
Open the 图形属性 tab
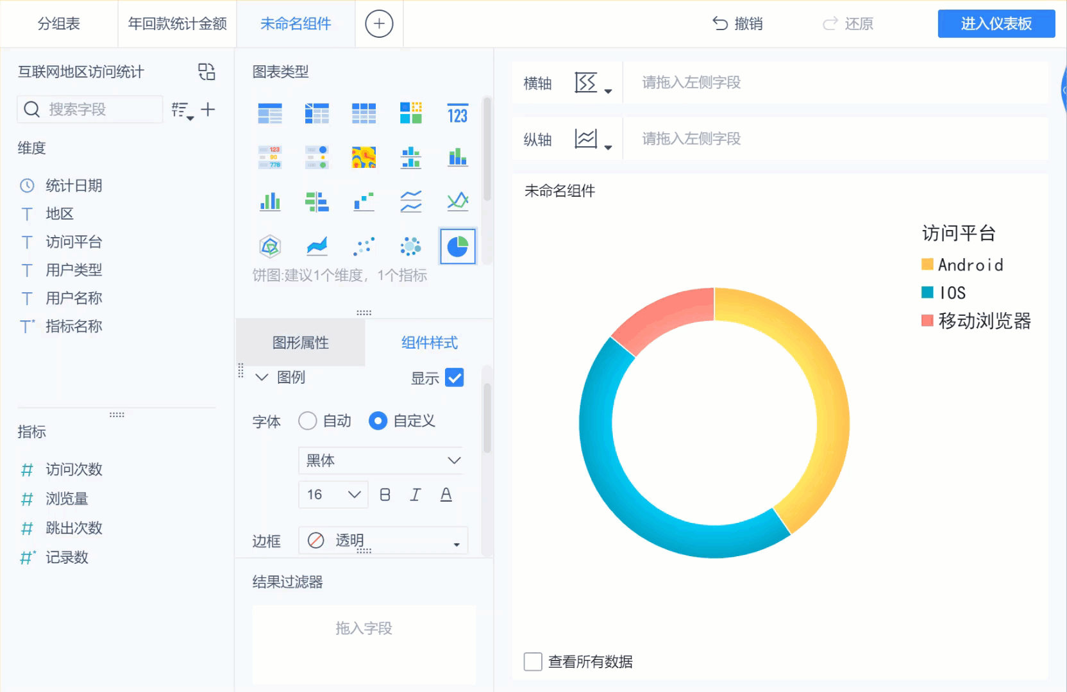(x=301, y=343)
